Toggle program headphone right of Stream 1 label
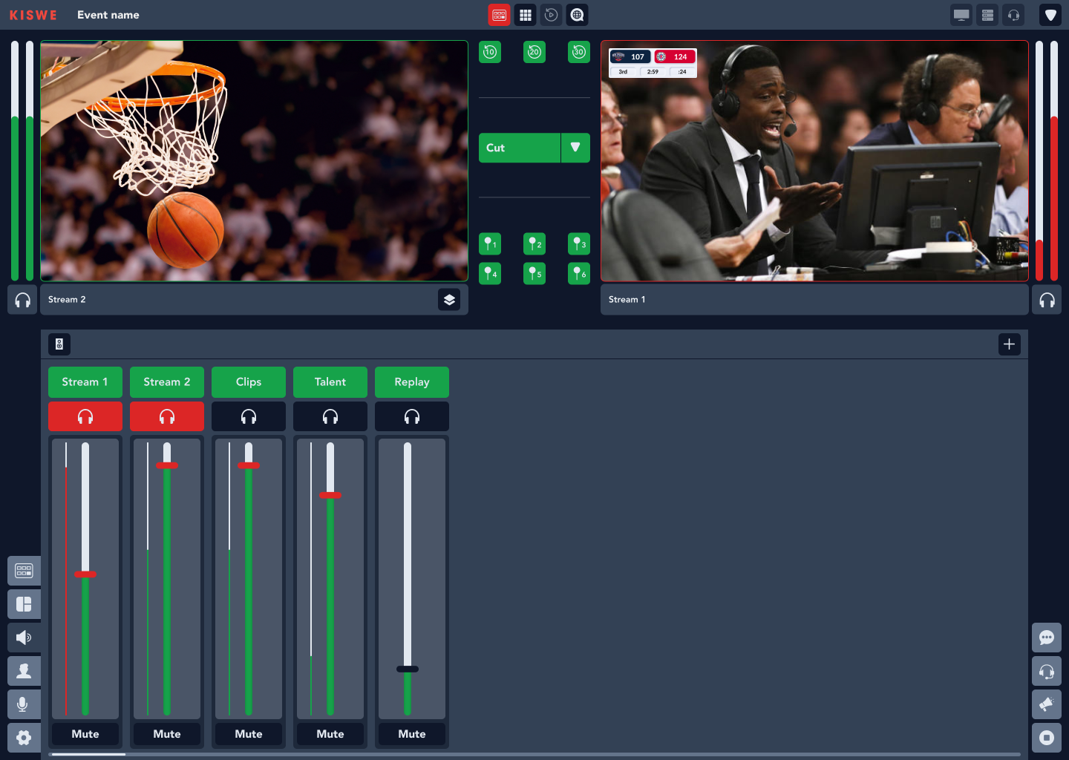 [x=1047, y=300]
